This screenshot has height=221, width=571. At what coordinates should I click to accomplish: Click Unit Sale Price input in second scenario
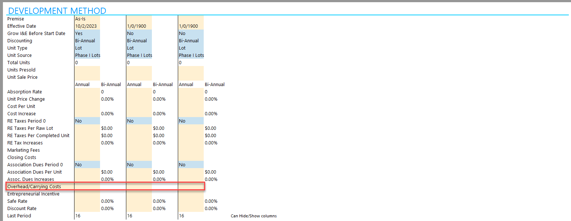click(139, 77)
